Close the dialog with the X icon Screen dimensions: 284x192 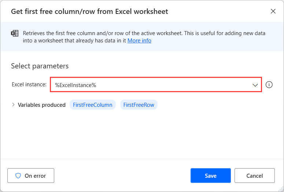pyautogui.click(x=273, y=11)
